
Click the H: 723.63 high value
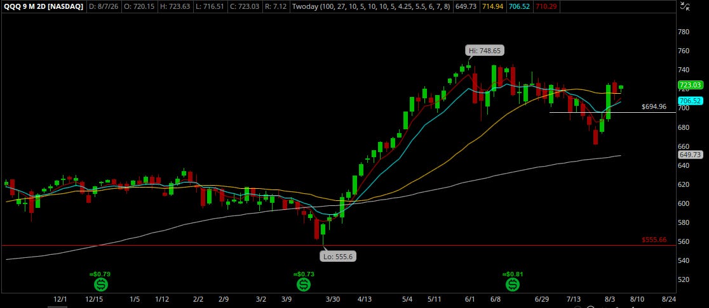(x=175, y=7)
